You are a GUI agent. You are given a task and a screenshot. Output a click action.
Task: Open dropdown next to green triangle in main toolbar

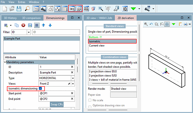139,9
